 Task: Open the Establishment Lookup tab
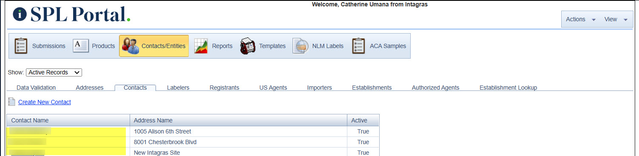point(508,88)
